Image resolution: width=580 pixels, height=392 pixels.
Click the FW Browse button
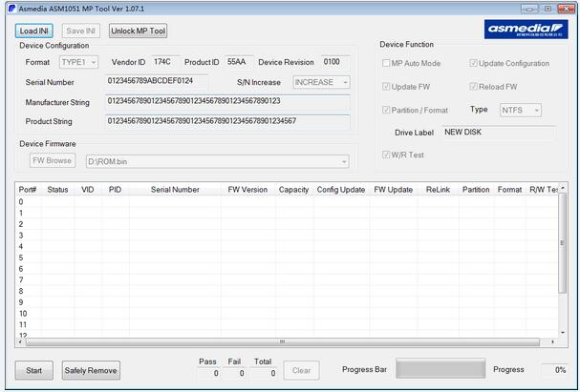pos(53,160)
